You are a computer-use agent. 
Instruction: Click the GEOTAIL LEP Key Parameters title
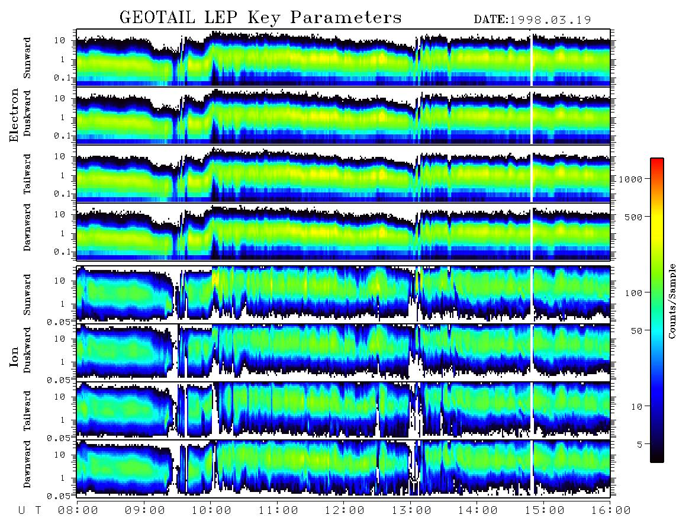coord(260,18)
